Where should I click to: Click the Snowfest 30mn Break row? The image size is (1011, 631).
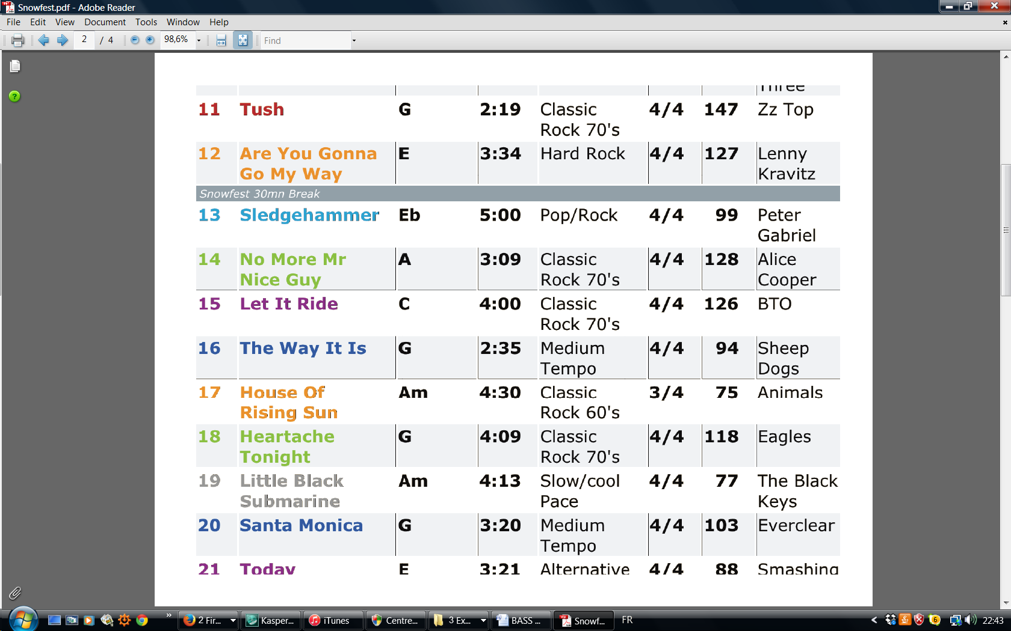click(x=518, y=194)
